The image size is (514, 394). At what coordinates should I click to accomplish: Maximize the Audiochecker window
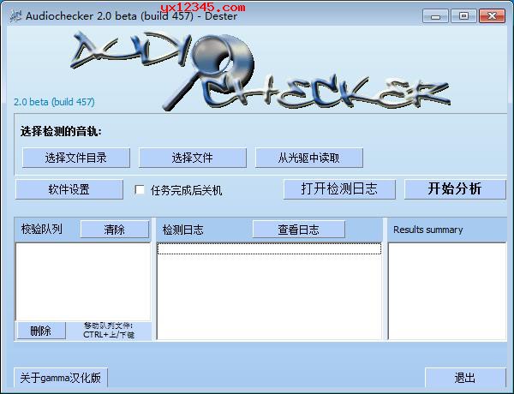(x=463, y=16)
